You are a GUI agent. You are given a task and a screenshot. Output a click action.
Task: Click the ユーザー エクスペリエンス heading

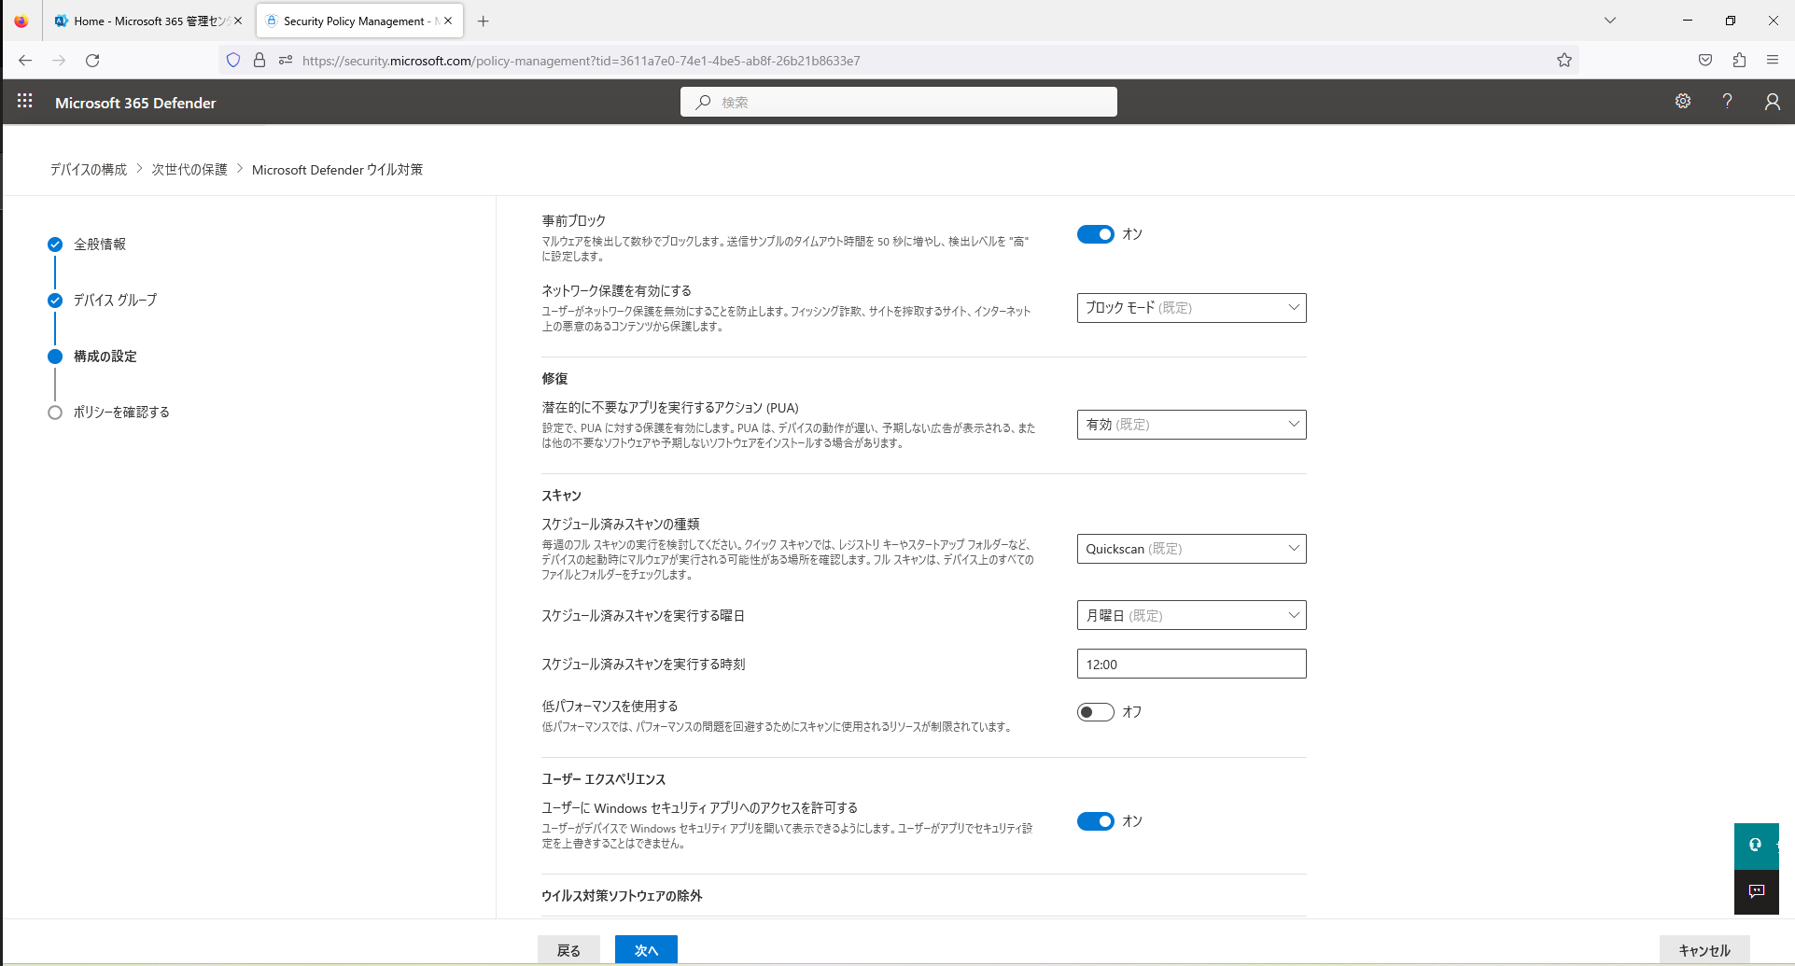pos(604,779)
